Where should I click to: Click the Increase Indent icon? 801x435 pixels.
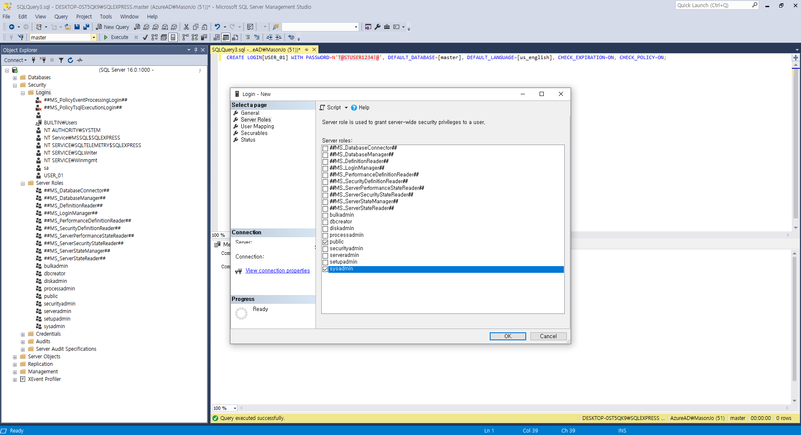click(x=278, y=37)
